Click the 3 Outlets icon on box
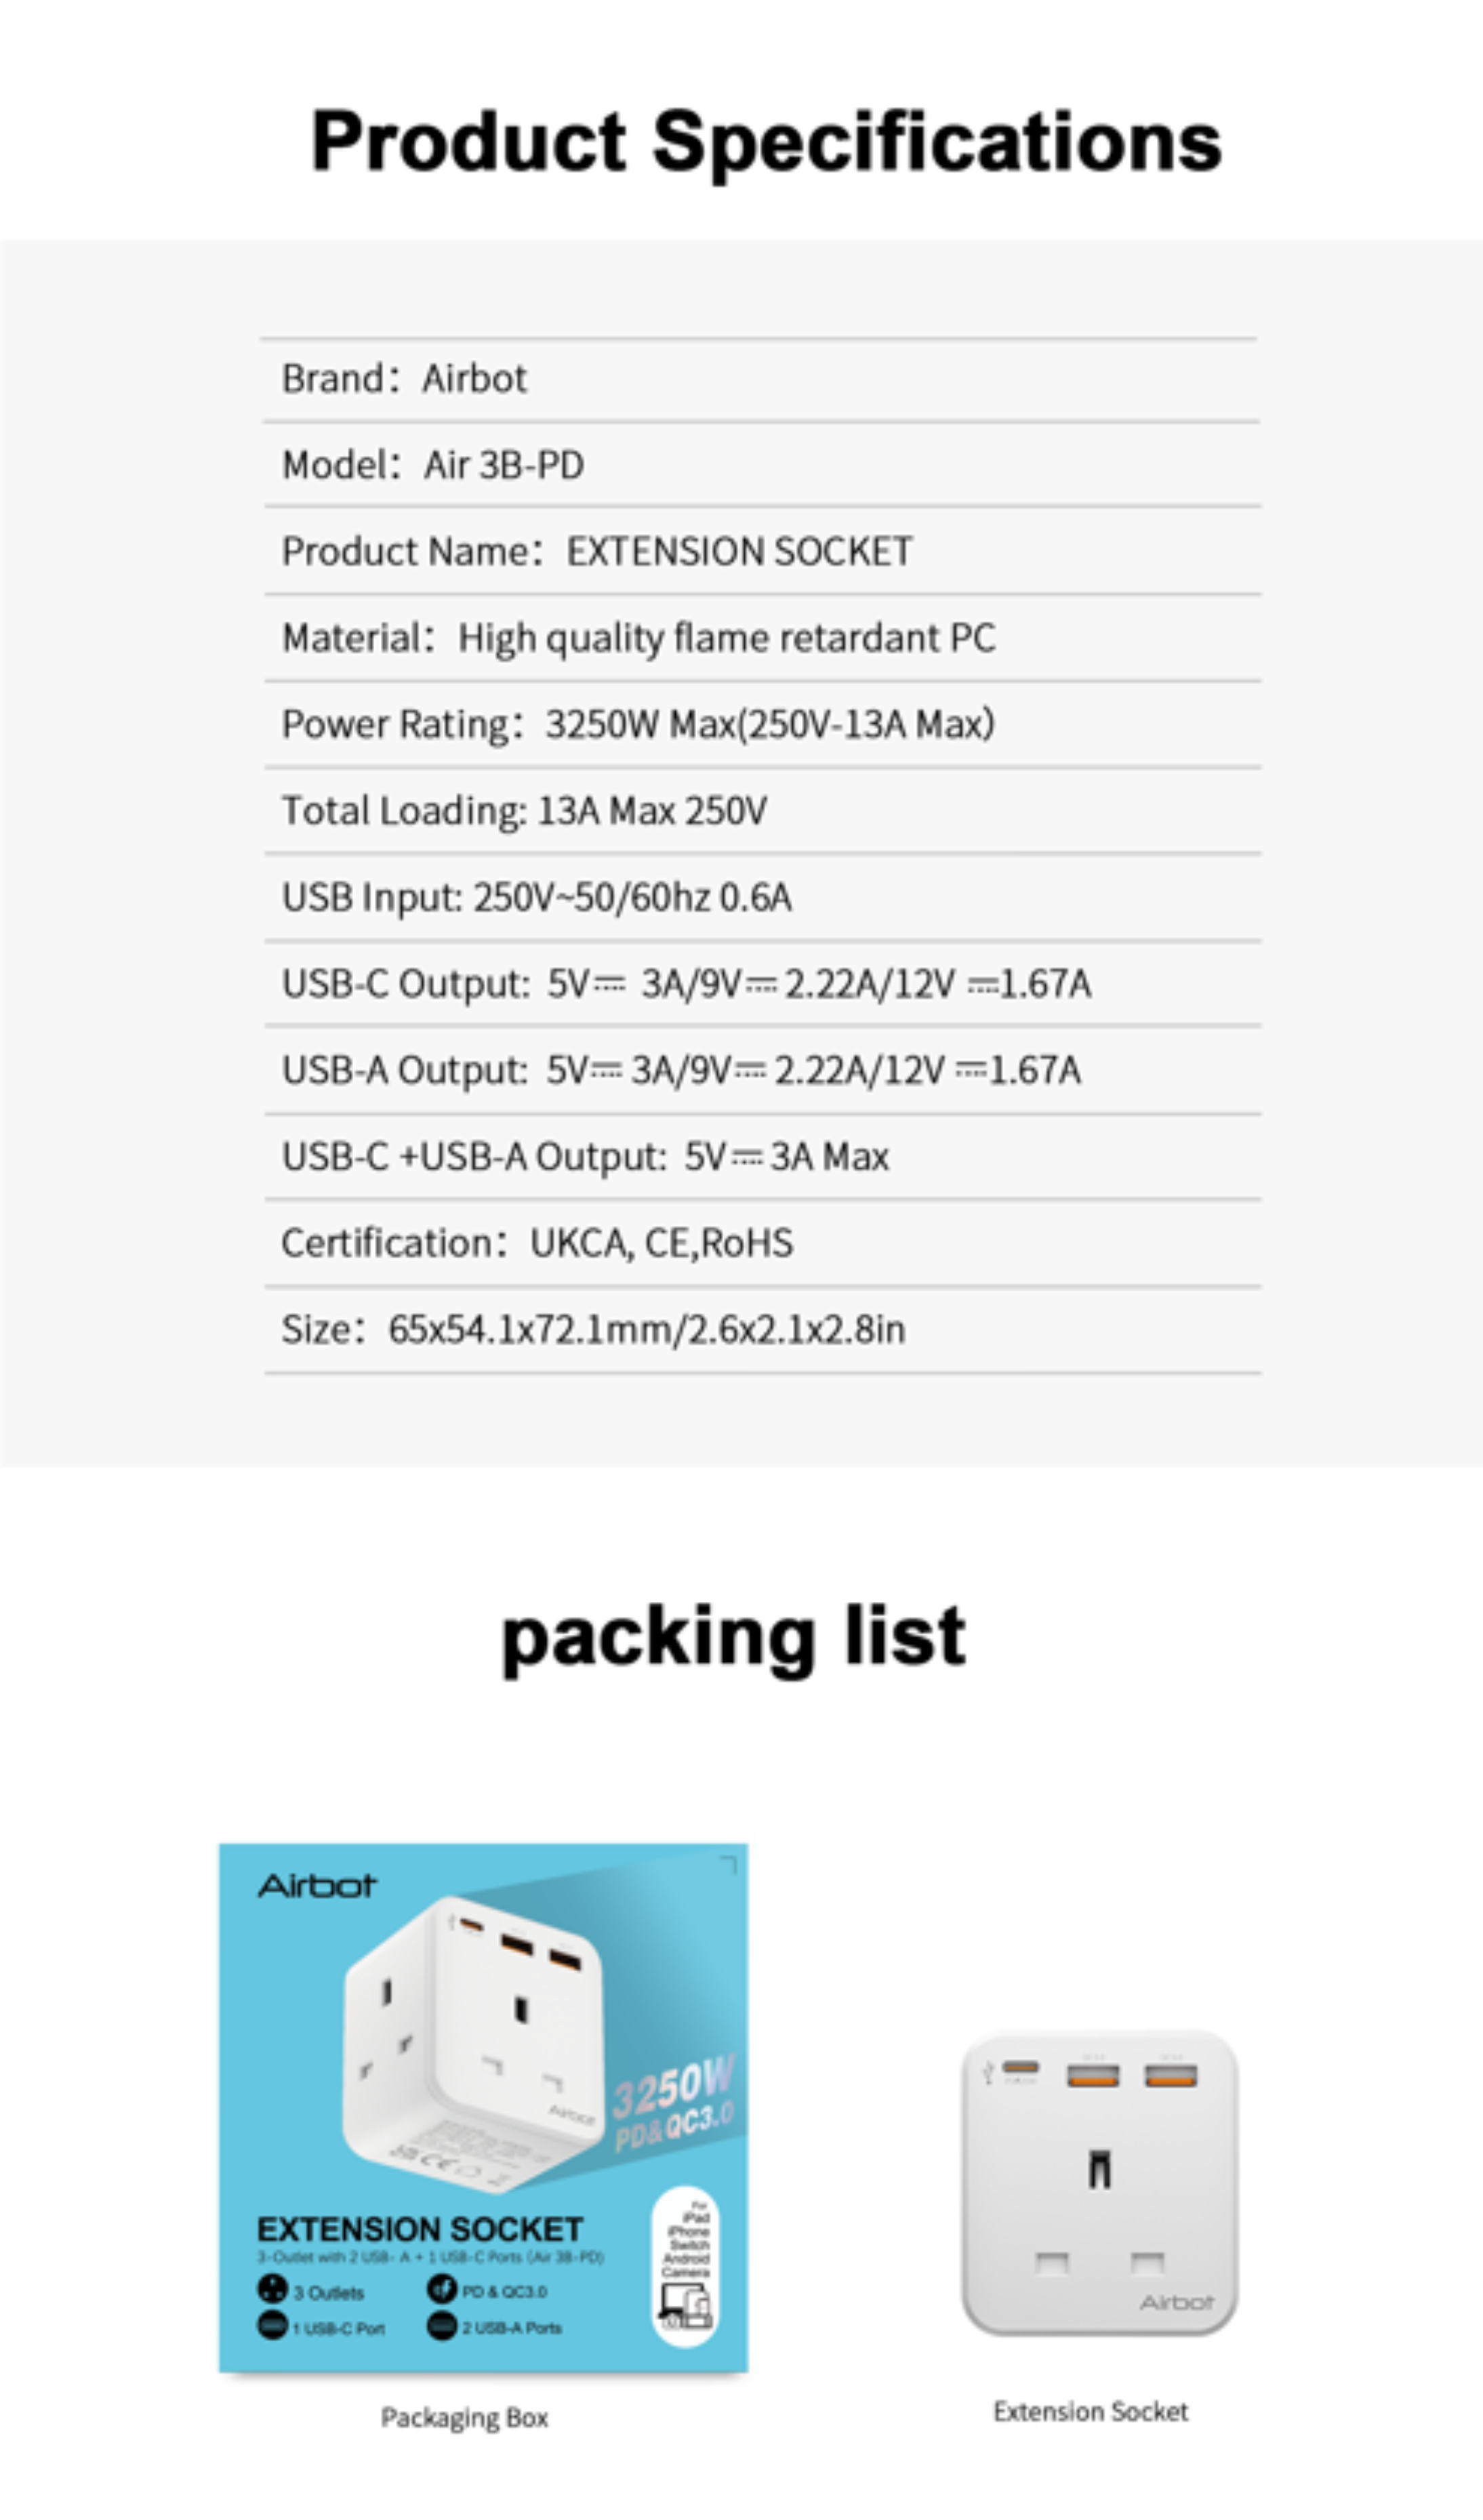 [x=272, y=2289]
